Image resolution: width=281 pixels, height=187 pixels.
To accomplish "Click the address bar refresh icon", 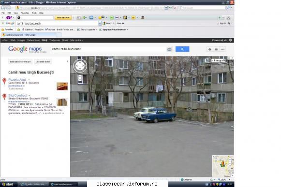I will coord(170,8).
